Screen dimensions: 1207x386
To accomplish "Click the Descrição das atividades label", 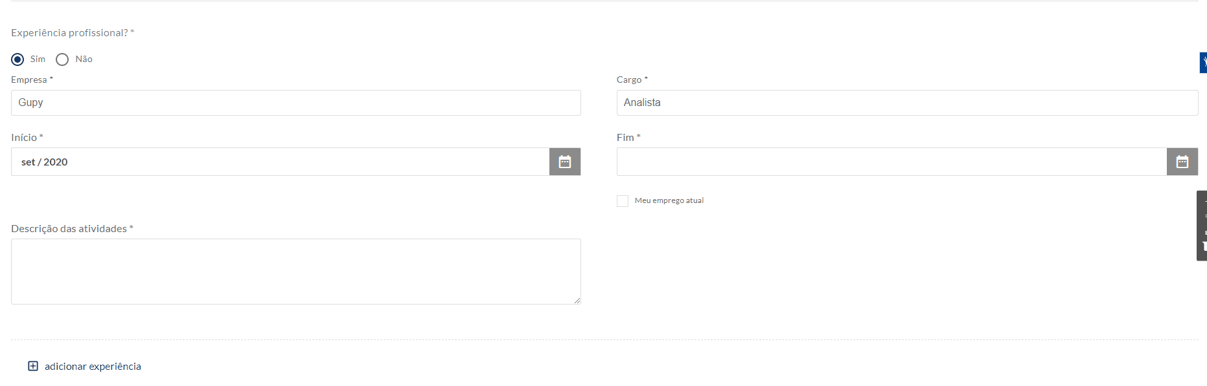I will click(69, 229).
